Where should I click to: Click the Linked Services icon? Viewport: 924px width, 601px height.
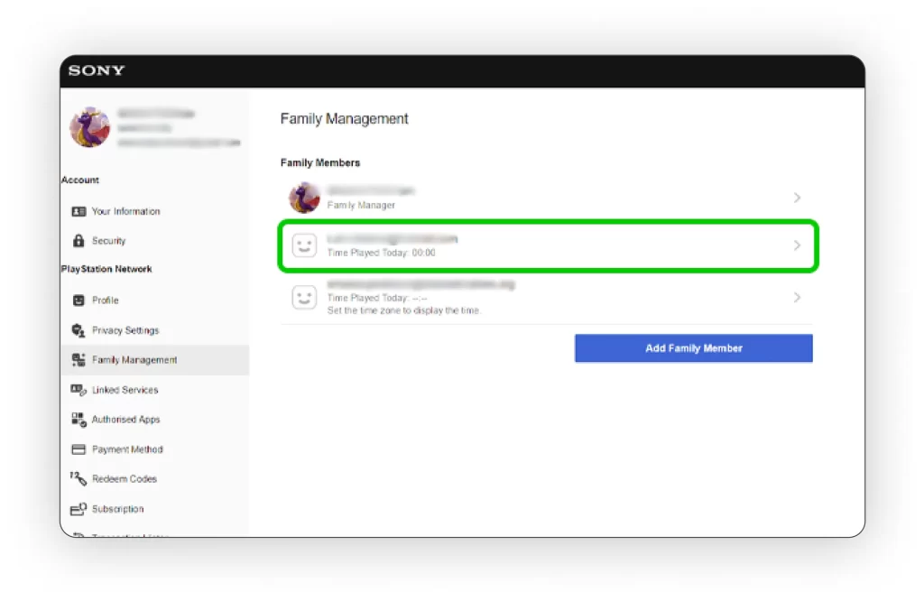pos(79,390)
